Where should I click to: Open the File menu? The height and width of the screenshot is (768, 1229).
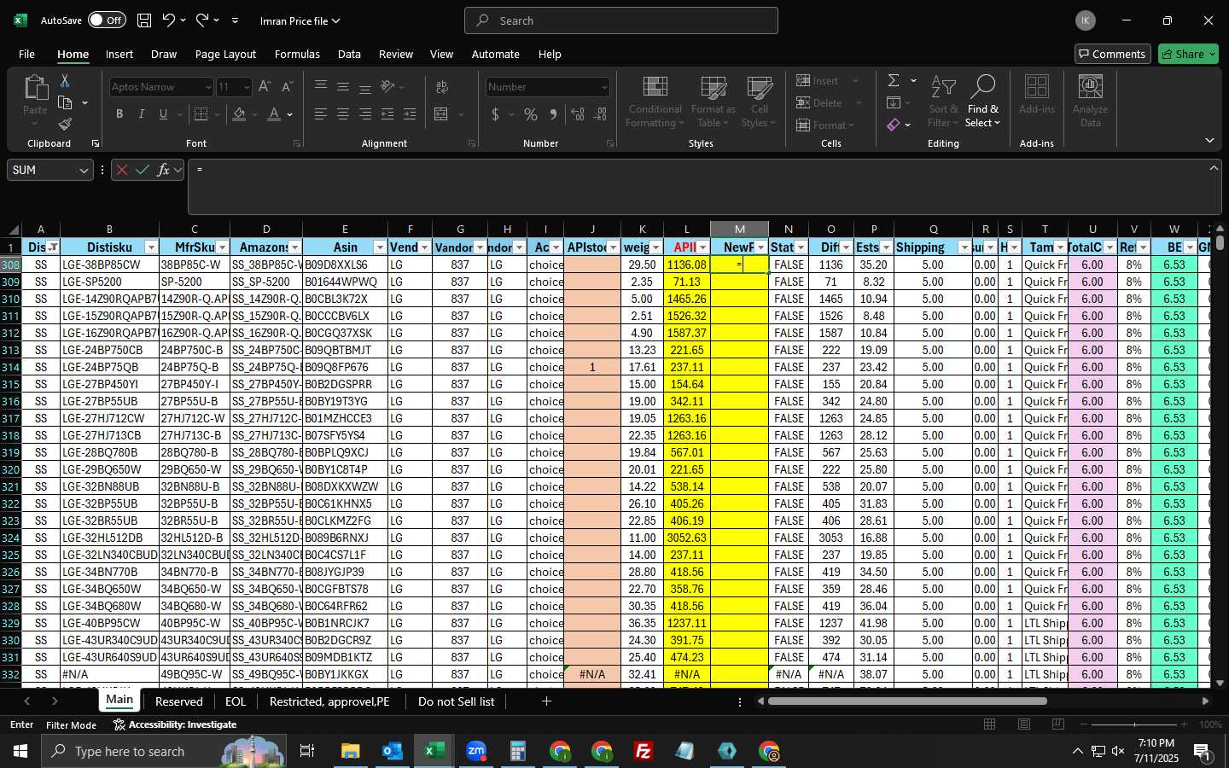pos(26,54)
